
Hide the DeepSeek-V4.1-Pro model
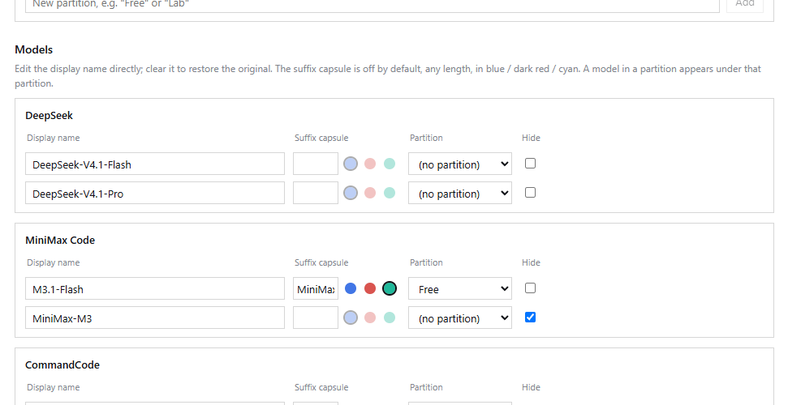(x=530, y=192)
